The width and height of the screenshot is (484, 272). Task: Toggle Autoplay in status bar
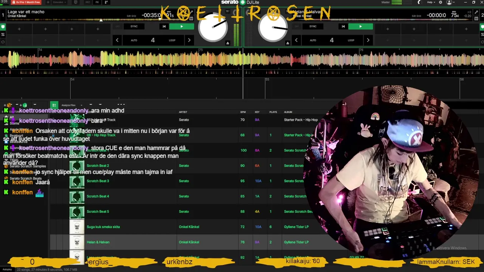click(8, 270)
